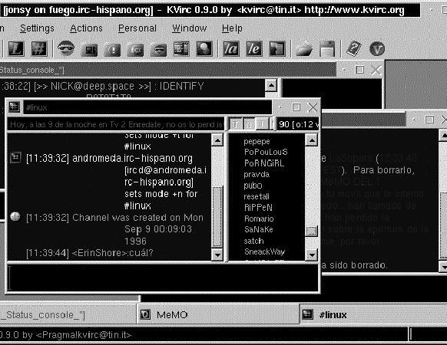Click up arrow of user list scrollbar
447x345 pixels.
[x=312, y=140]
